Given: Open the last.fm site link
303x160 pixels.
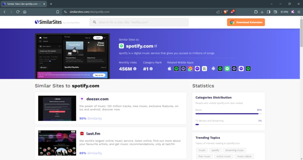Looking at the screenshot, I should (93, 134).
